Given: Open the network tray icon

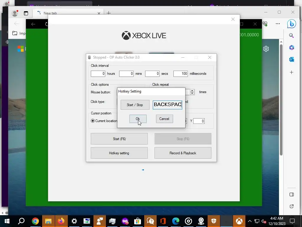Looking at the screenshot, I should 257,221.
